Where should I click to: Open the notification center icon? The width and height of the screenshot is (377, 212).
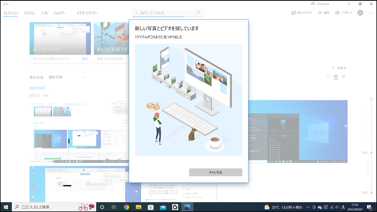tap(370, 207)
